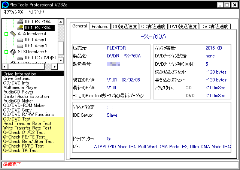This screenshot has width=240, height=170.
Task: Select Write Transfer Rate Test
Action: coord(33,128)
